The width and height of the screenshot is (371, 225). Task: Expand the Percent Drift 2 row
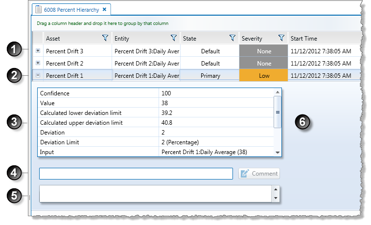38,63
